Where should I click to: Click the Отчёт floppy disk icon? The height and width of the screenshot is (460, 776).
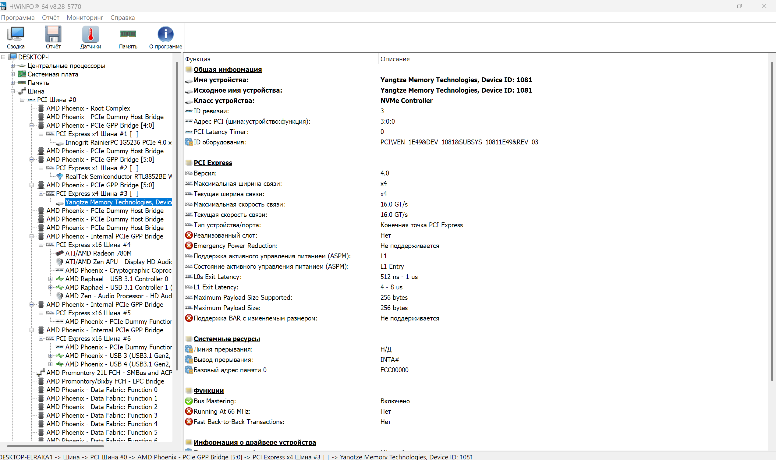pos(53,37)
